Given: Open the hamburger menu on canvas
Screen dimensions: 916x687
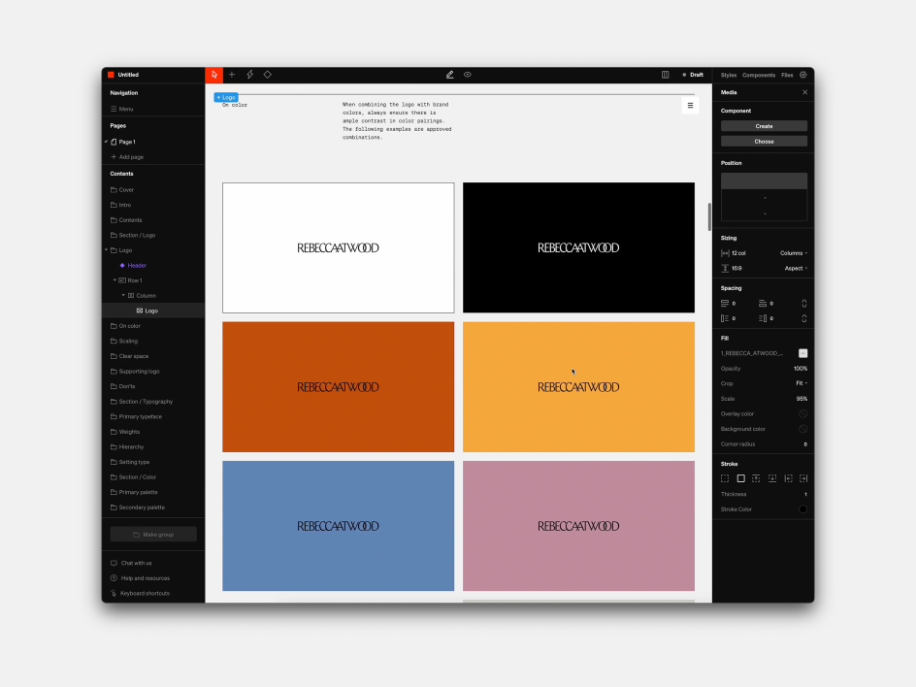Looking at the screenshot, I should point(690,105).
